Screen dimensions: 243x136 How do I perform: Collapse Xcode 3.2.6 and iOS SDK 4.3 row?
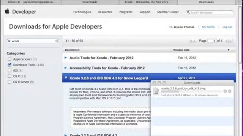click(66, 78)
